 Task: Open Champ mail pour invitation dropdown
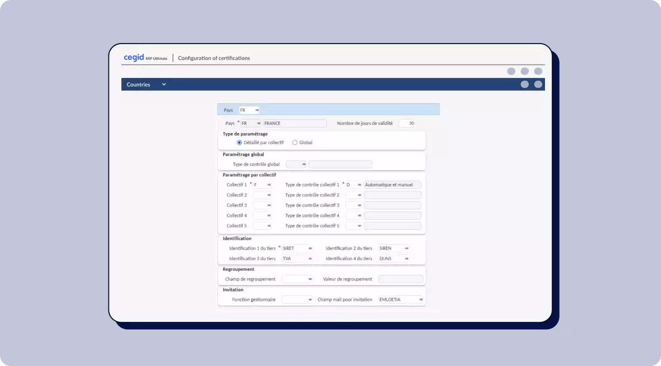tap(421, 299)
